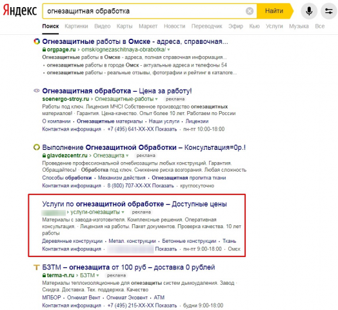Switch to the Видео tab
Viewport: 338px width, 310px height.
[x=103, y=26]
